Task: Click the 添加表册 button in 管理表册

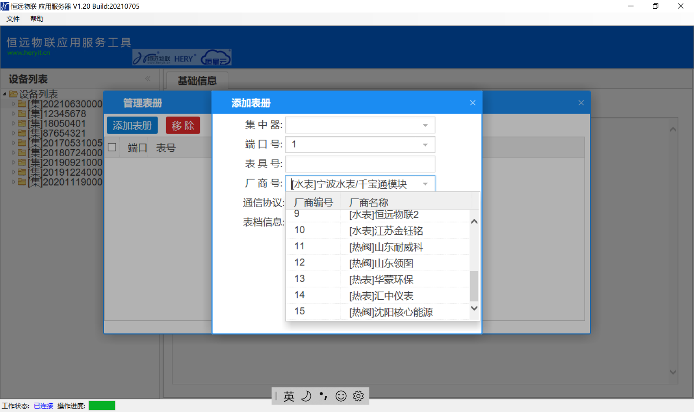Action: click(132, 125)
